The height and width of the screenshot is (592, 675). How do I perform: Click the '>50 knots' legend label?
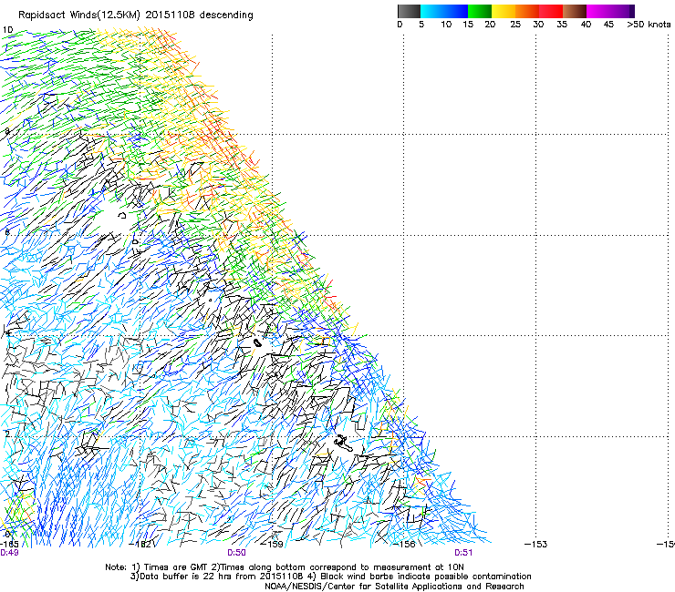coord(649,25)
